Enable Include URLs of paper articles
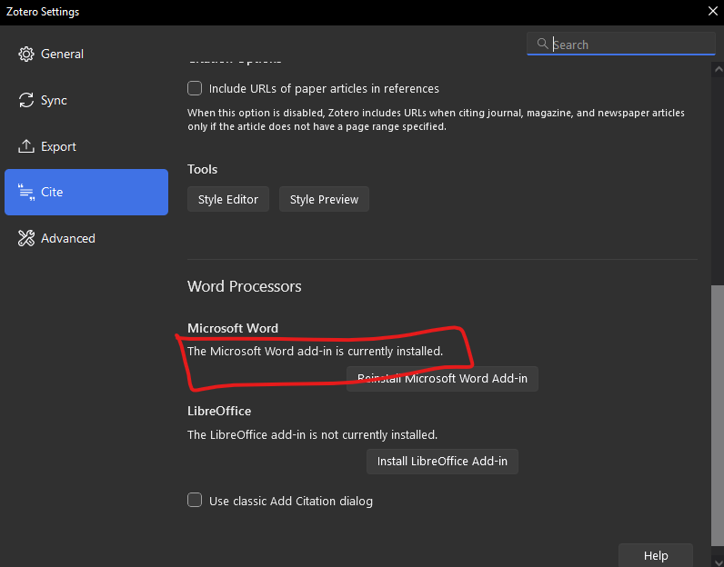Image resolution: width=724 pixels, height=567 pixels. pyautogui.click(x=195, y=88)
